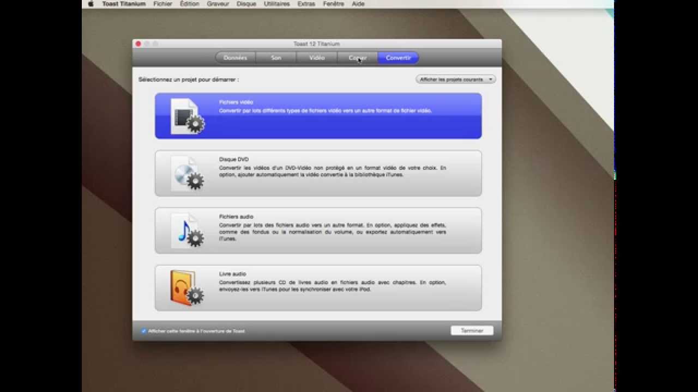The image size is (698, 392).
Task: Switch to the Données tab
Action: pyautogui.click(x=236, y=58)
